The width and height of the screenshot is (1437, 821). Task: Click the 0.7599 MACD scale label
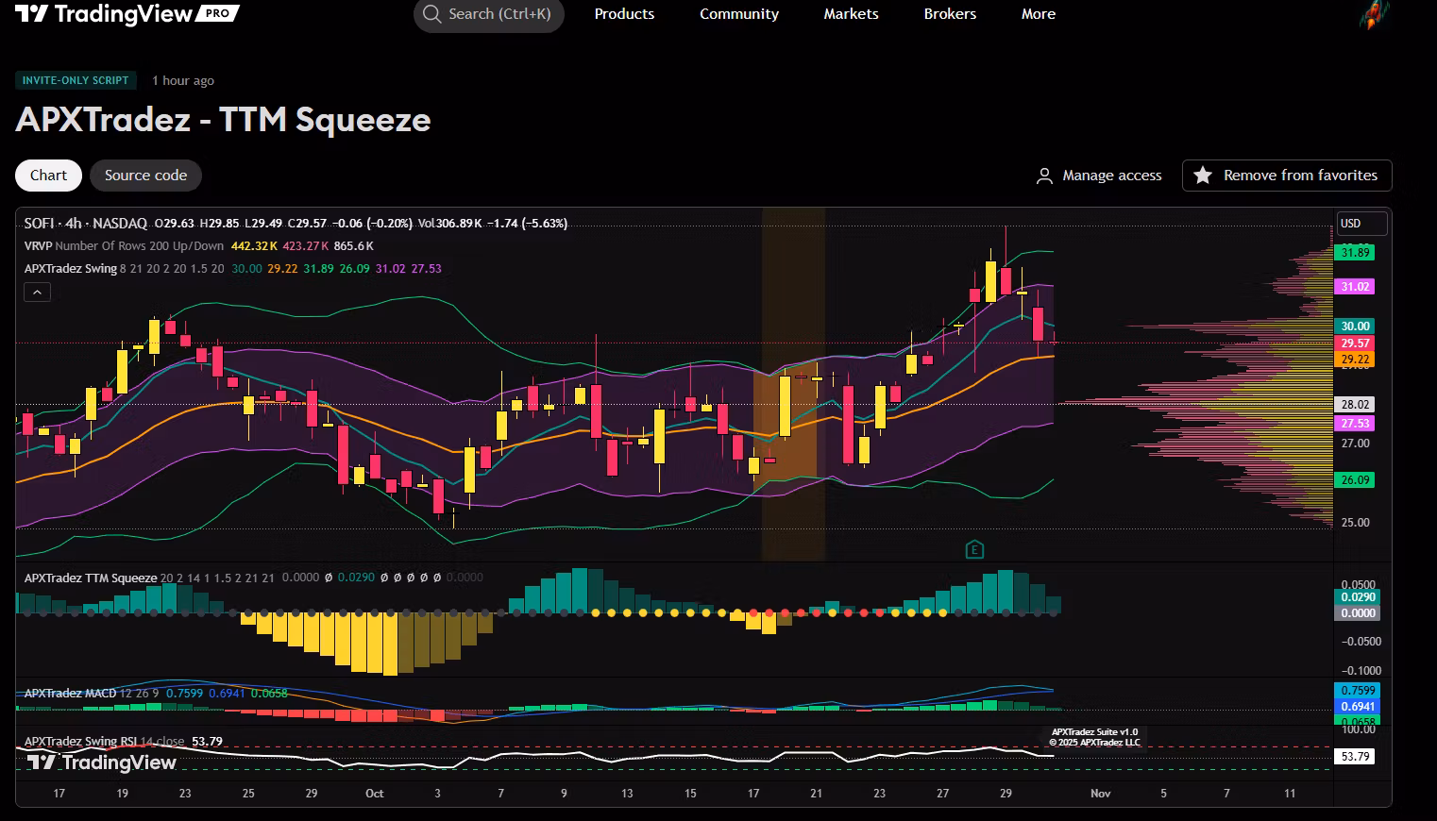pos(1359,691)
